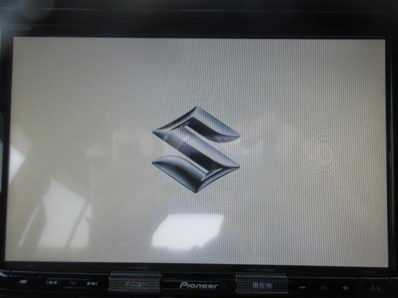Tap the small square button at far left

tap(23, 282)
